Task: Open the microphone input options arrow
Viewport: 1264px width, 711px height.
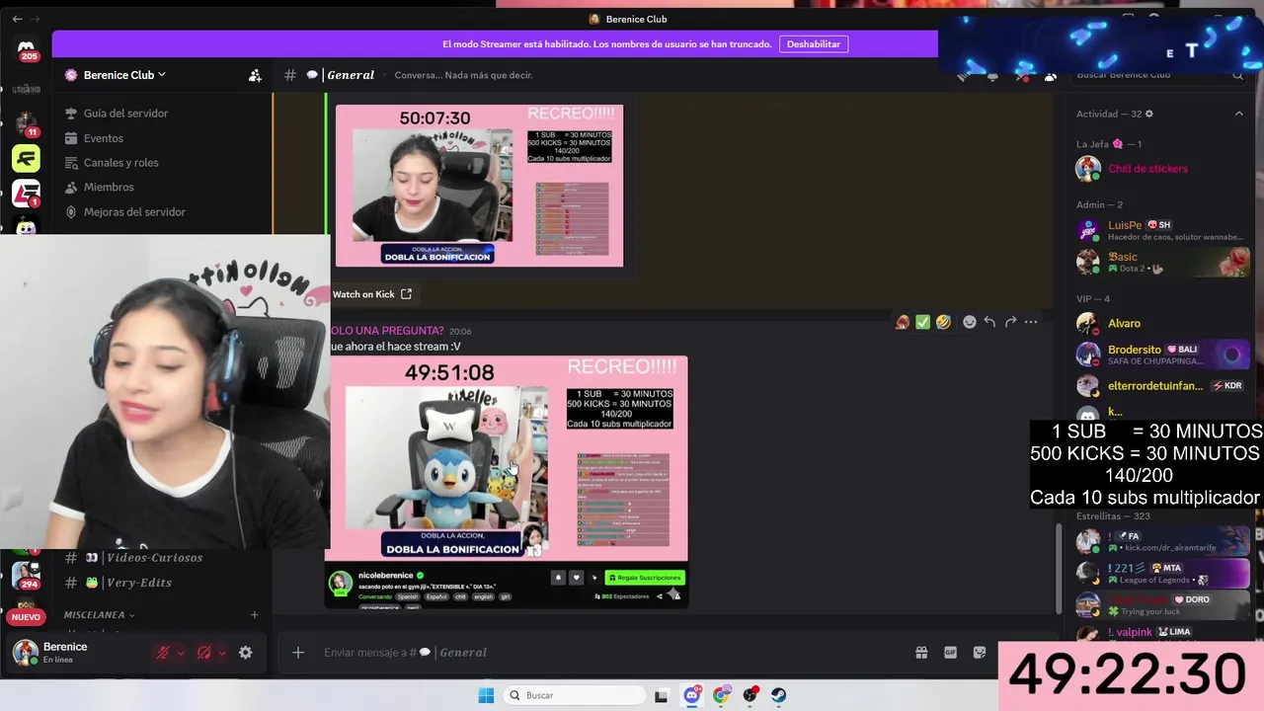Action: (180, 653)
